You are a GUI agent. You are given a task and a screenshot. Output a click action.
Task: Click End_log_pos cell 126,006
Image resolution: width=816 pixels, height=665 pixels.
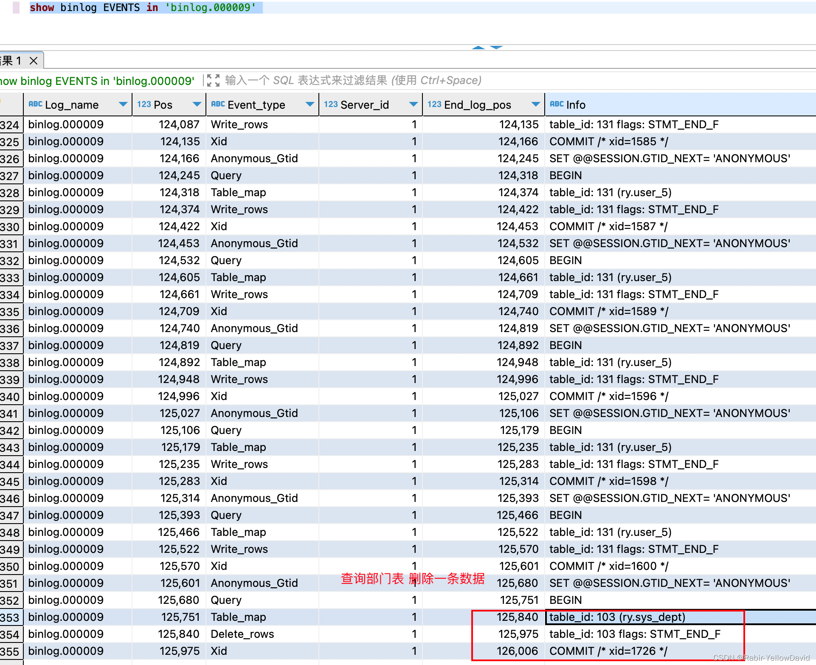point(484,651)
